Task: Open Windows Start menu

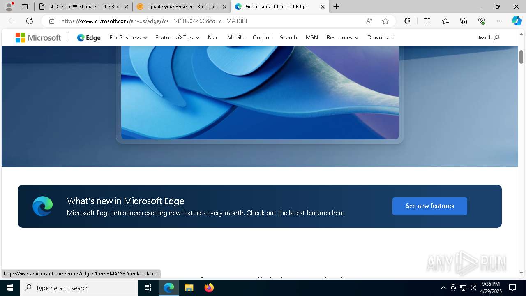Action: pyautogui.click(x=10, y=288)
